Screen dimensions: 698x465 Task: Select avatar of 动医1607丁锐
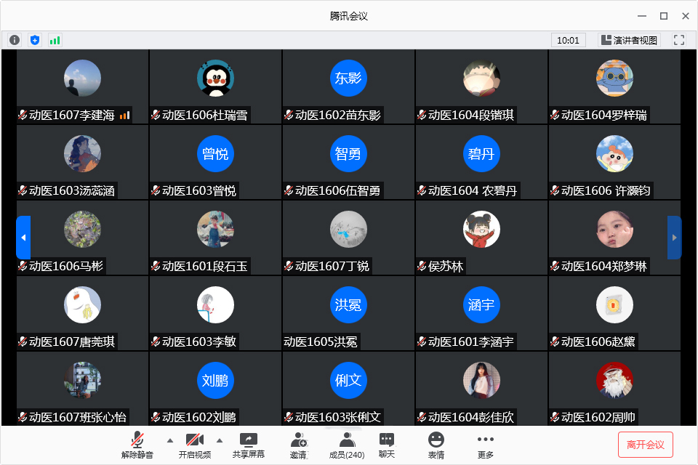348,229
